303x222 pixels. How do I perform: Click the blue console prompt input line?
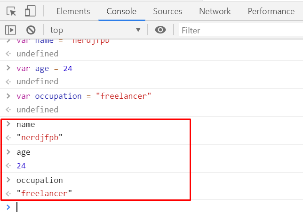[x=155, y=207]
